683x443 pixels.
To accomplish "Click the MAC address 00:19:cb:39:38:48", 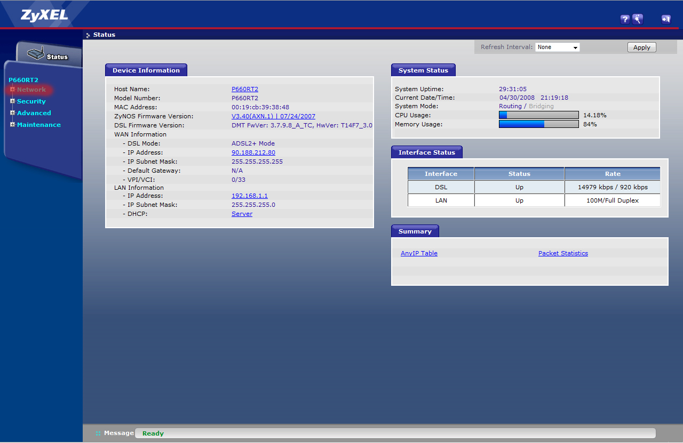I will [260, 107].
